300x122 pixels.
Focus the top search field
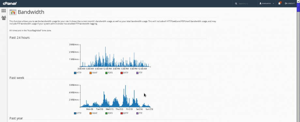247,4
